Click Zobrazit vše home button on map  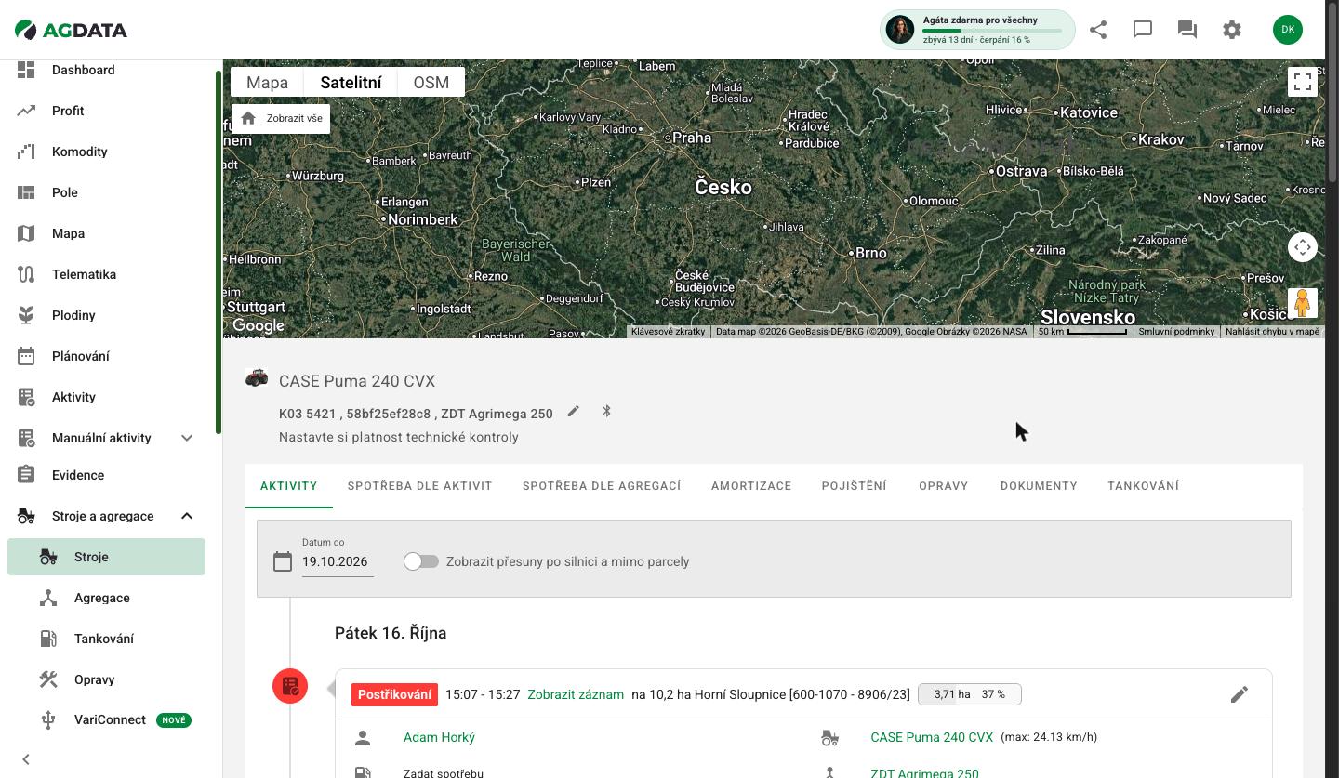pos(281,118)
